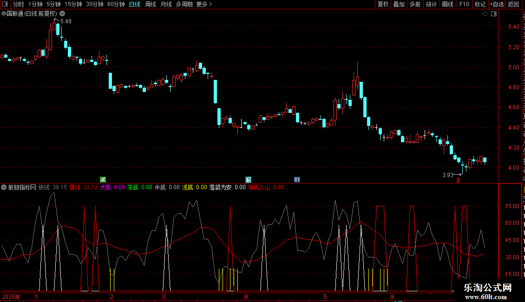Expand the 更多 periods menu
This screenshot has width=525, height=302.
(x=204, y=4)
